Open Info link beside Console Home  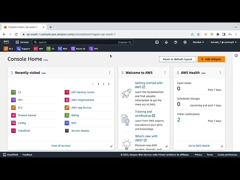tap(46, 60)
